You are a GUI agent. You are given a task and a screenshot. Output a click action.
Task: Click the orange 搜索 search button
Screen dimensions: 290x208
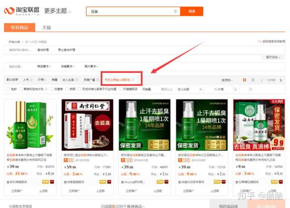pos(192,11)
